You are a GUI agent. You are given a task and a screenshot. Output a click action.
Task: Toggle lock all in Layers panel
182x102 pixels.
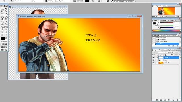point(166,55)
